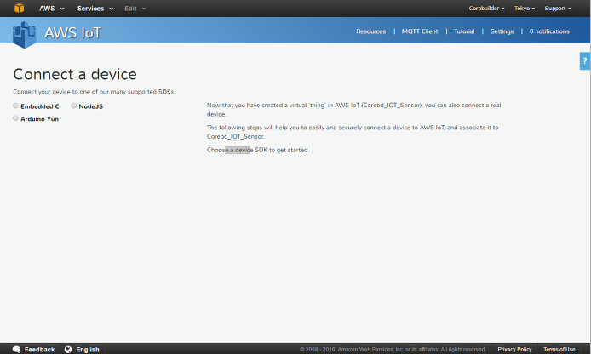The height and width of the screenshot is (354, 591).
Task: Click the AWS IoT service logo icon
Action: click(x=25, y=34)
